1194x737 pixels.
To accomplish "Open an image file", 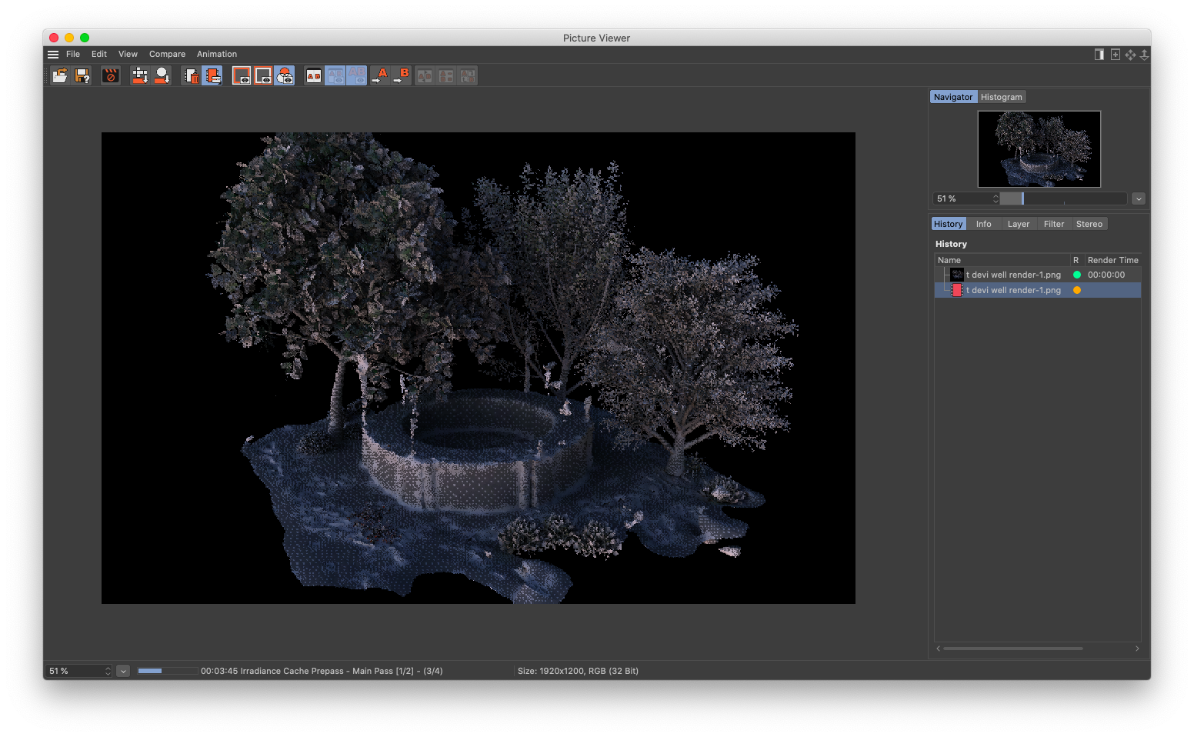I will [59, 75].
